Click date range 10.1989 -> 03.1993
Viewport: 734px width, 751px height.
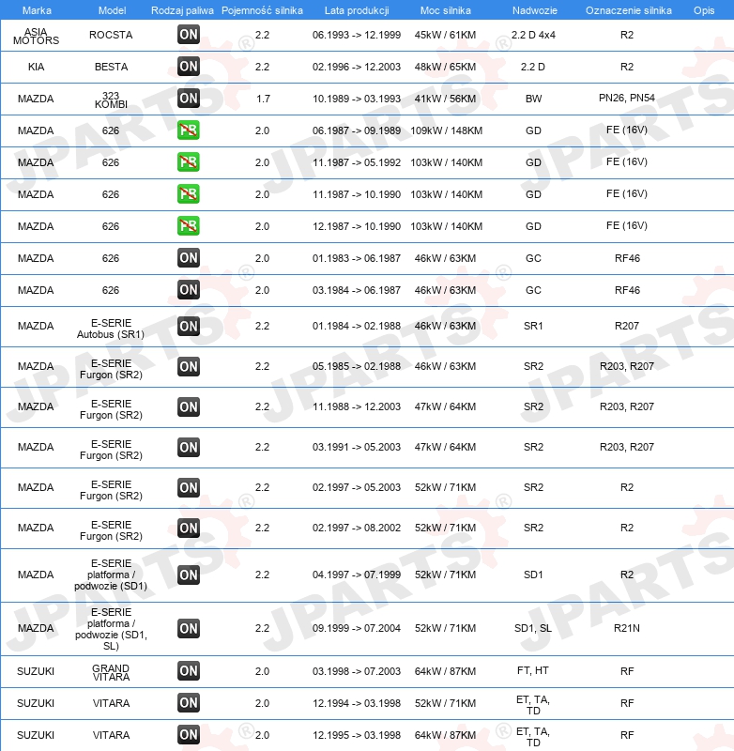click(357, 99)
